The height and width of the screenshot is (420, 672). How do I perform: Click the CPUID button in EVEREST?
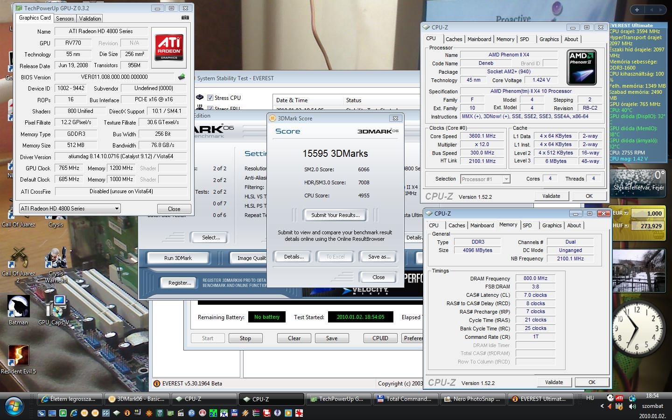pos(380,338)
